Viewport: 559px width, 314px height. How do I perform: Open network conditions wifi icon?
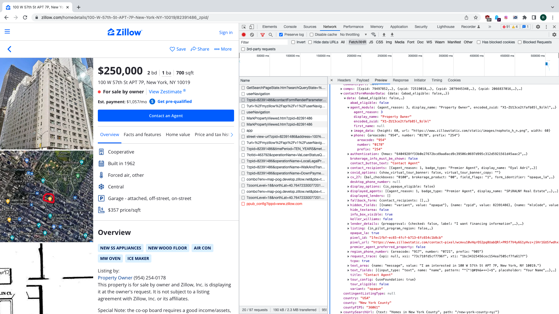[374, 35]
